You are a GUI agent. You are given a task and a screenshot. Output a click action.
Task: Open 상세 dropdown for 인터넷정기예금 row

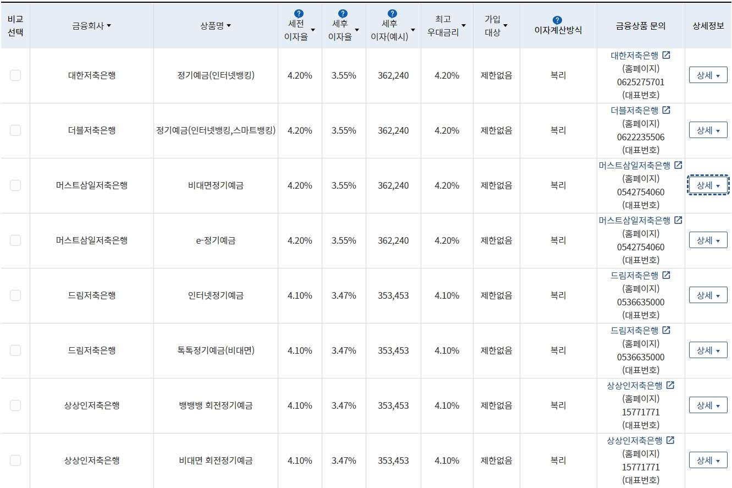pos(708,295)
